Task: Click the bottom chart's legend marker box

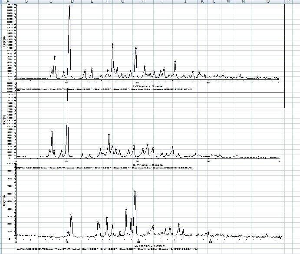Action: [x=19, y=249]
